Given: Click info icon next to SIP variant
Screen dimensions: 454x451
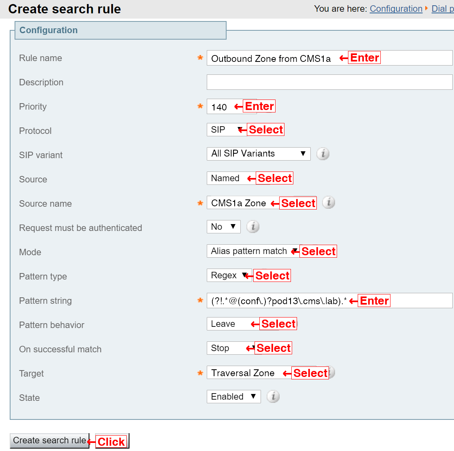Looking at the screenshot, I should pyautogui.click(x=323, y=154).
